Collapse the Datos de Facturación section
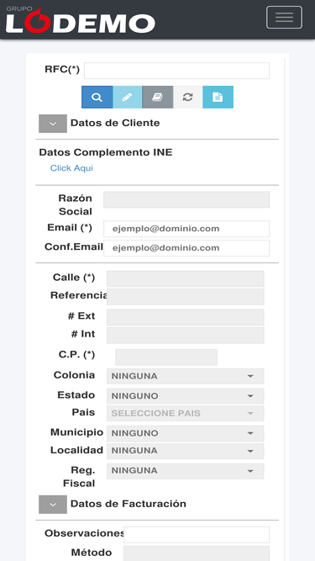 (53, 505)
